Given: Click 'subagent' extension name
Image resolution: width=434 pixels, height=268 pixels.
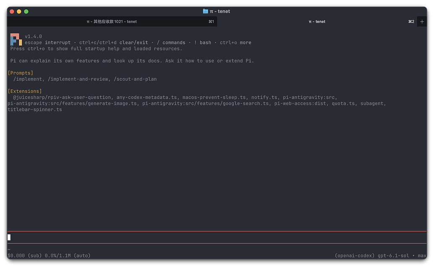Looking at the screenshot, I should (373, 103).
